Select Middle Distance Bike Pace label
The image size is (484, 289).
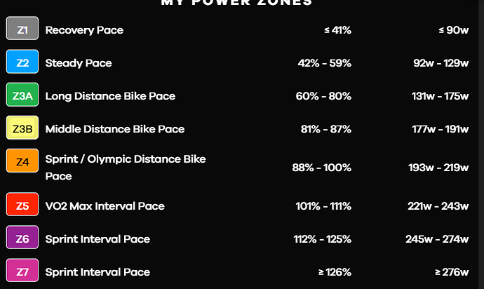point(115,129)
